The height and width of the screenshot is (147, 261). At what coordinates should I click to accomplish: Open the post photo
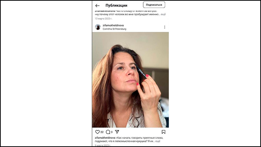[130, 80]
